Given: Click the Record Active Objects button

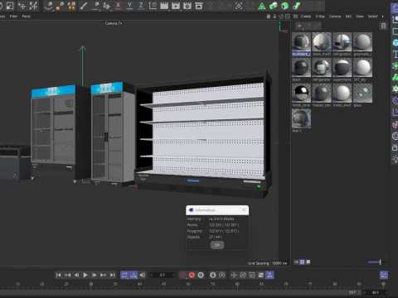Looking at the screenshot, I should (x=182, y=275).
